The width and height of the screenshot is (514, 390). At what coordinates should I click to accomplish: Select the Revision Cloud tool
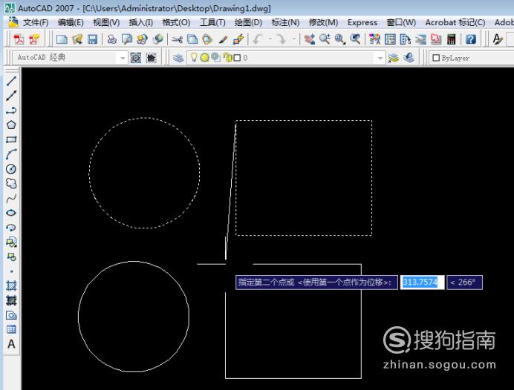coord(11,184)
